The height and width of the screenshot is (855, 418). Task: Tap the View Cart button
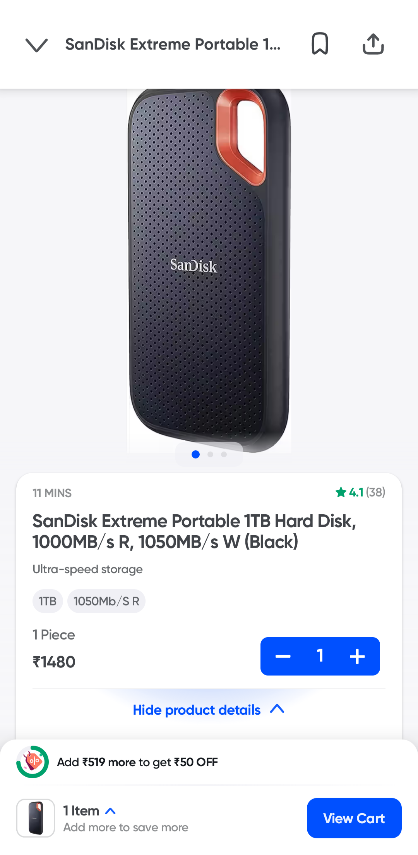coord(354,818)
